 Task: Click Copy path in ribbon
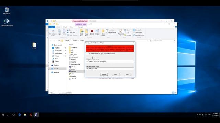click(x=71, y=33)
